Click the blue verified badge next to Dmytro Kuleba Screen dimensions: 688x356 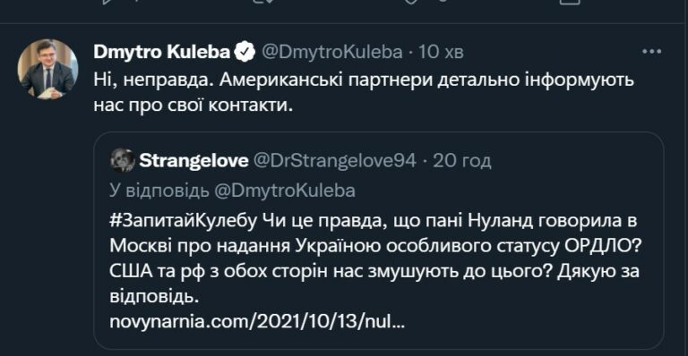245,52
